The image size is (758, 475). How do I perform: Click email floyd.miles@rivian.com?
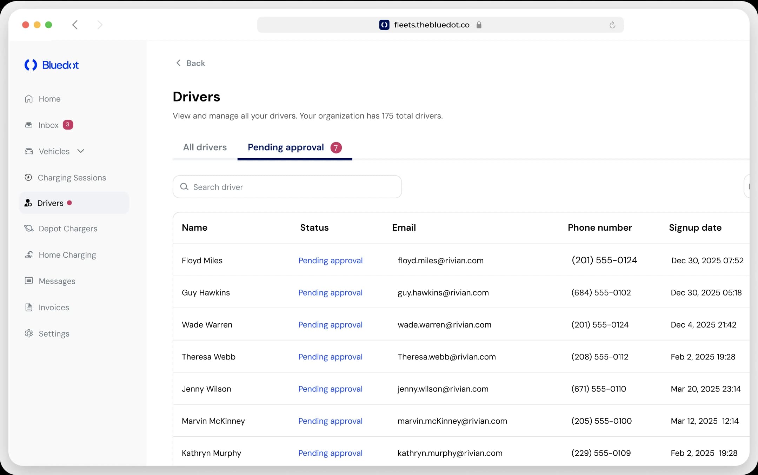440,260
